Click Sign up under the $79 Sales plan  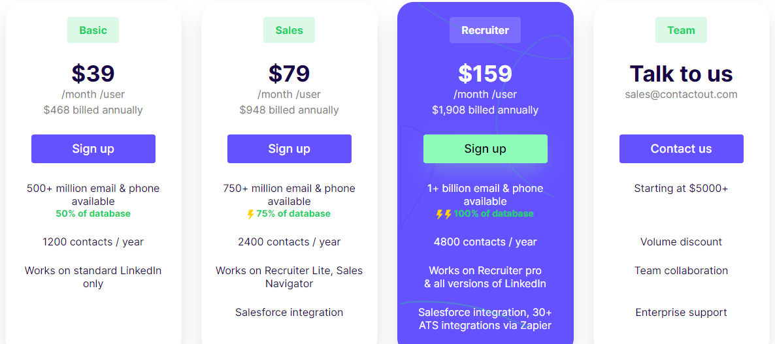click(289, 149)
